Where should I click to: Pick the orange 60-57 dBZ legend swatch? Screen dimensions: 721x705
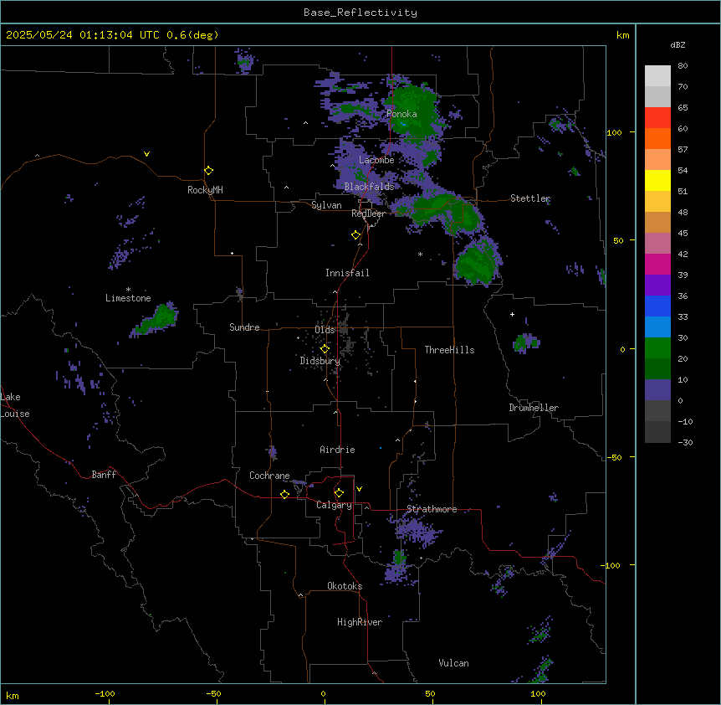[657, 138]
